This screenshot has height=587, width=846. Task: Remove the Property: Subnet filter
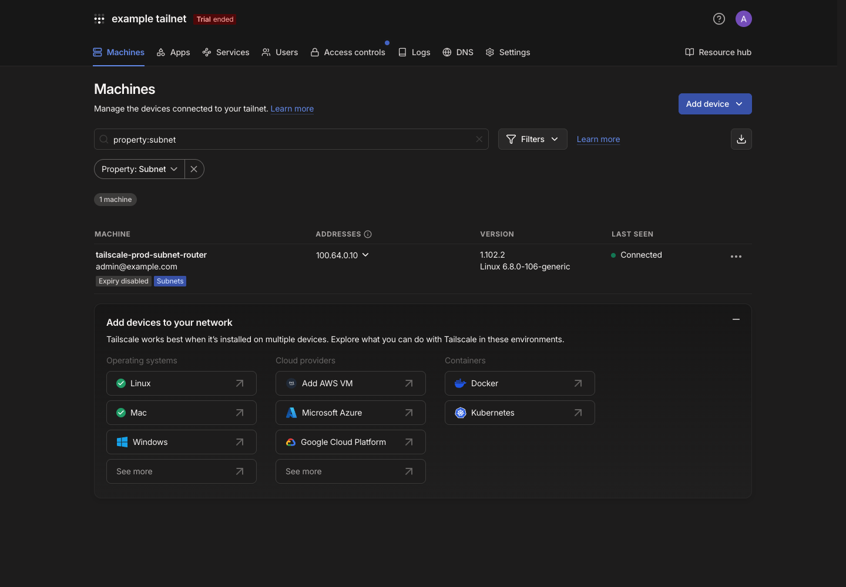pyautogui.click(x=194, y=169)
